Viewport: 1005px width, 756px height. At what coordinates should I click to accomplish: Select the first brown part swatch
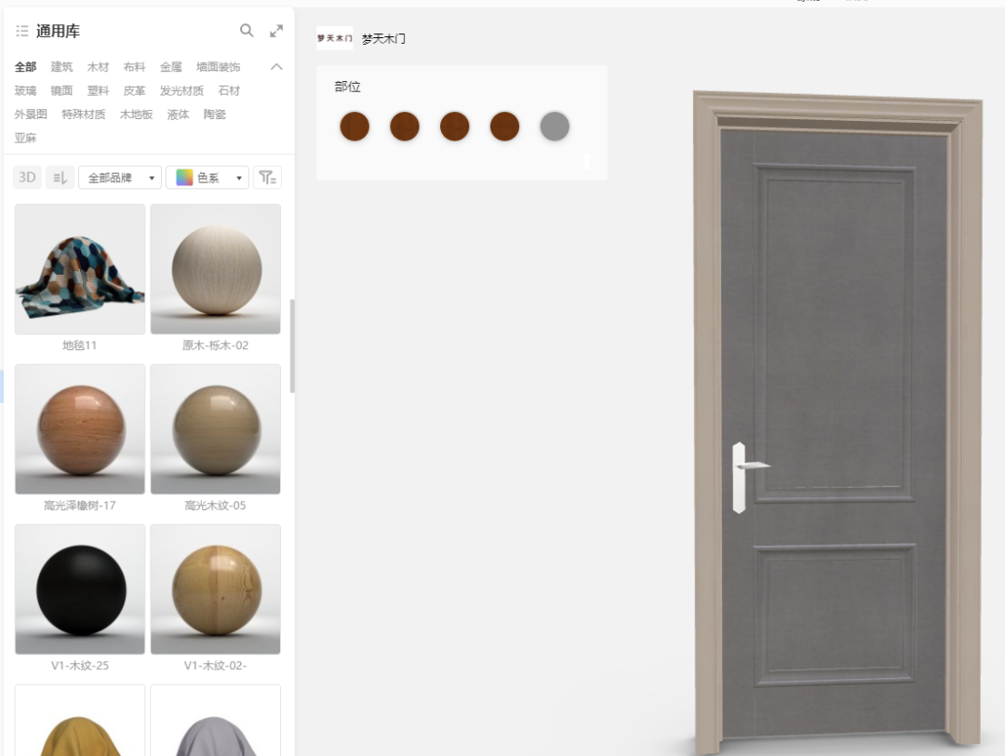355,127
